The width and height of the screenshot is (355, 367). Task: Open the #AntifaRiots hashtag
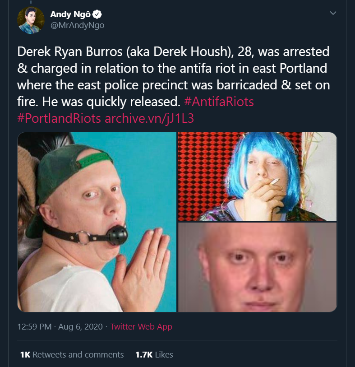click(x=219, y=102)
